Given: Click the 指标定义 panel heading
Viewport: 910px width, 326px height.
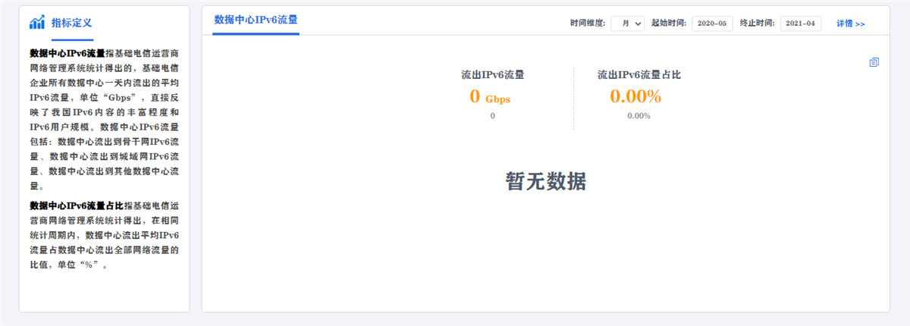Looking at the screenshot, I should [x=71, y=23].
